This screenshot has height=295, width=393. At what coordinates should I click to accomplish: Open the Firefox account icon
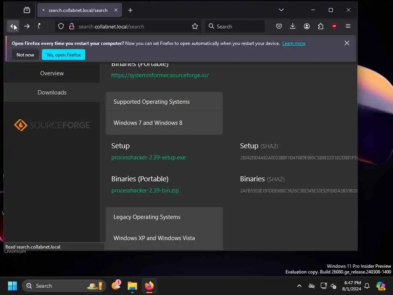pos(307,27)
